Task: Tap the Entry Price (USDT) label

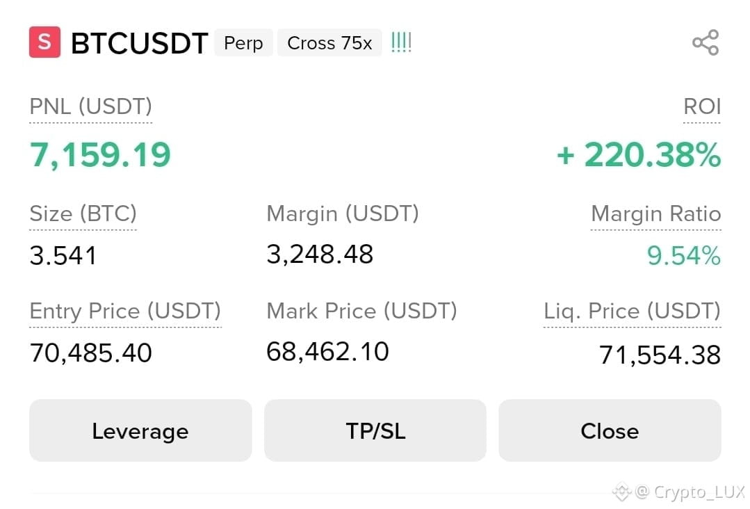Action: tap(125, 311)
